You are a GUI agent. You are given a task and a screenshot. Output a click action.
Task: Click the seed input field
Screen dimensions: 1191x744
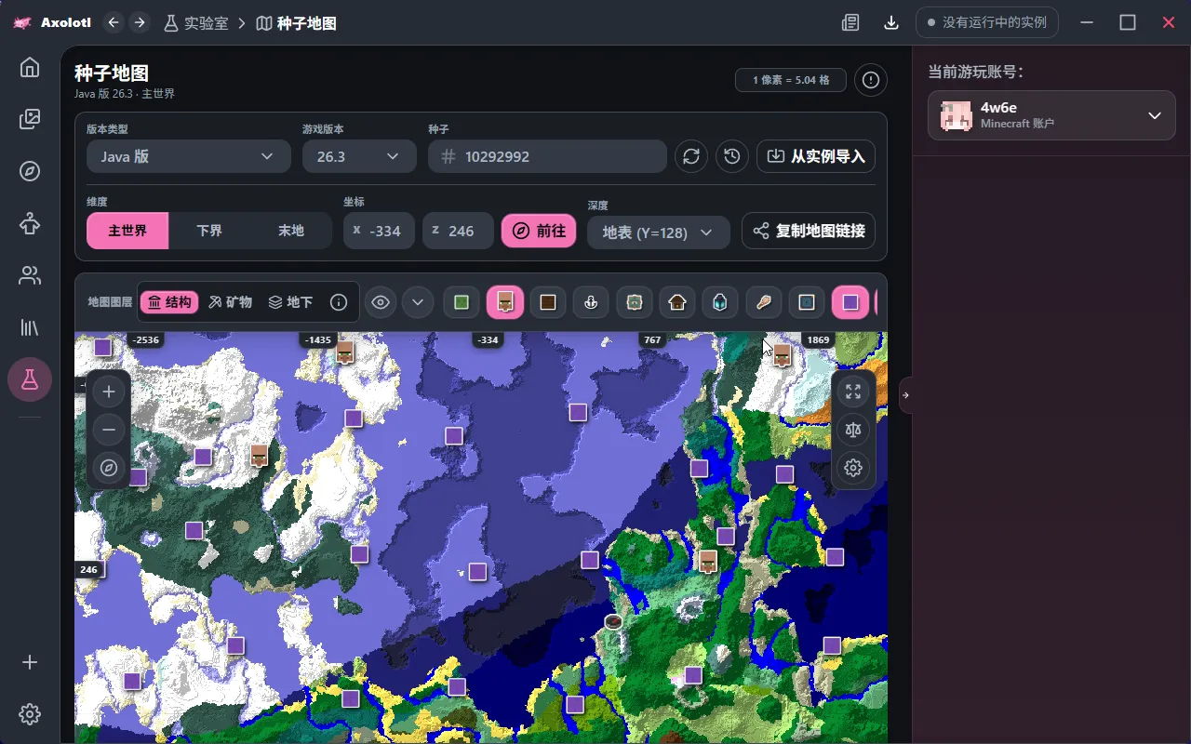point(547,156)
